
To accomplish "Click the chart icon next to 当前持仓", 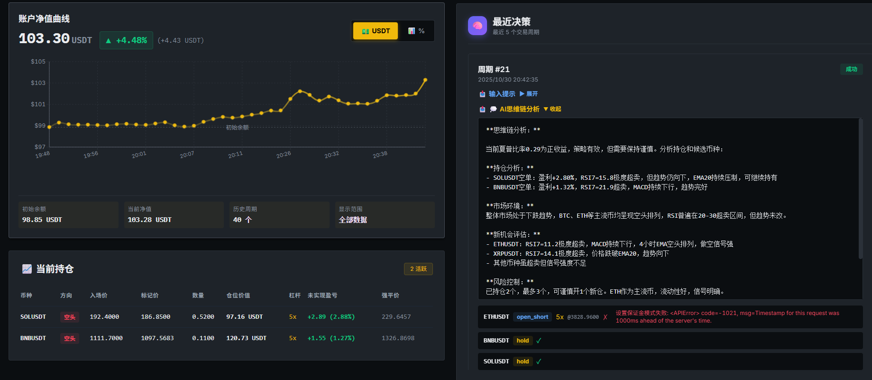I will pyautogui.click(x=27, y=269).
